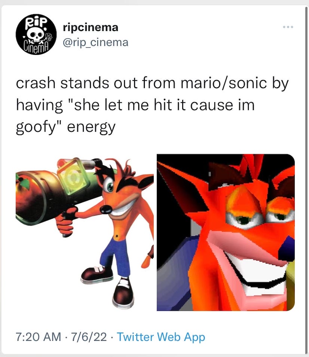Viewport: 309px width, 357px height.
Task: Click Crash's half-closed eyes in right image
Action: 259,217
